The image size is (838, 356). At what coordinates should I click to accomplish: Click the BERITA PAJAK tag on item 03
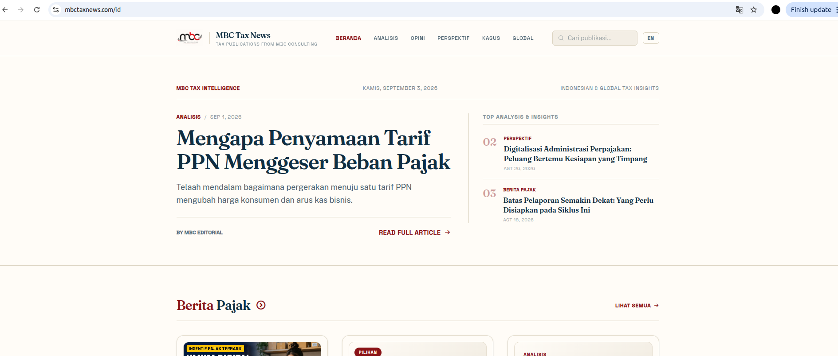[519, 190]
